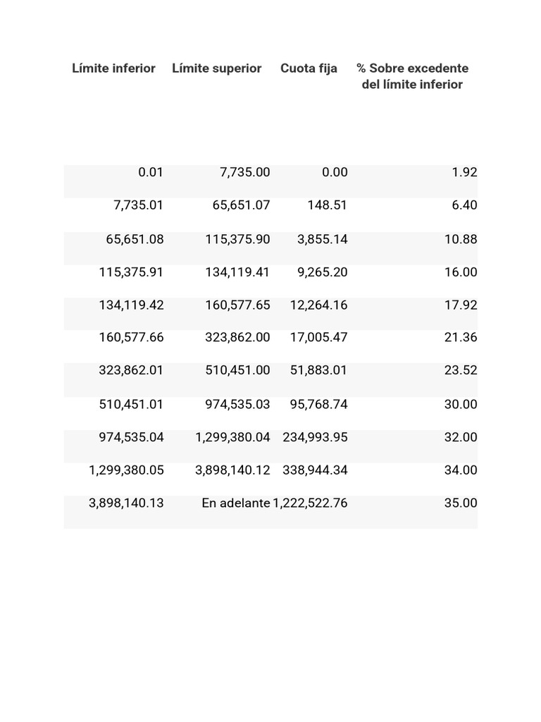Image resolution: width=541 pixels, height=722 pixels.
Task: Click the "% Sobre excedente" header text
Action: (x=412, y=68)
